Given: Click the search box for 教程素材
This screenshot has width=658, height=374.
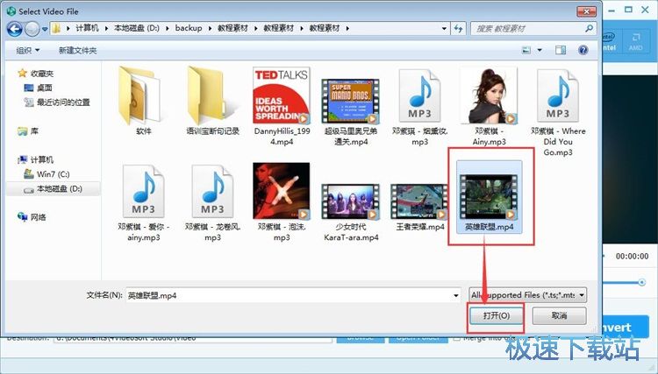Looking at the screenshot, I should (x=526, y=29).
